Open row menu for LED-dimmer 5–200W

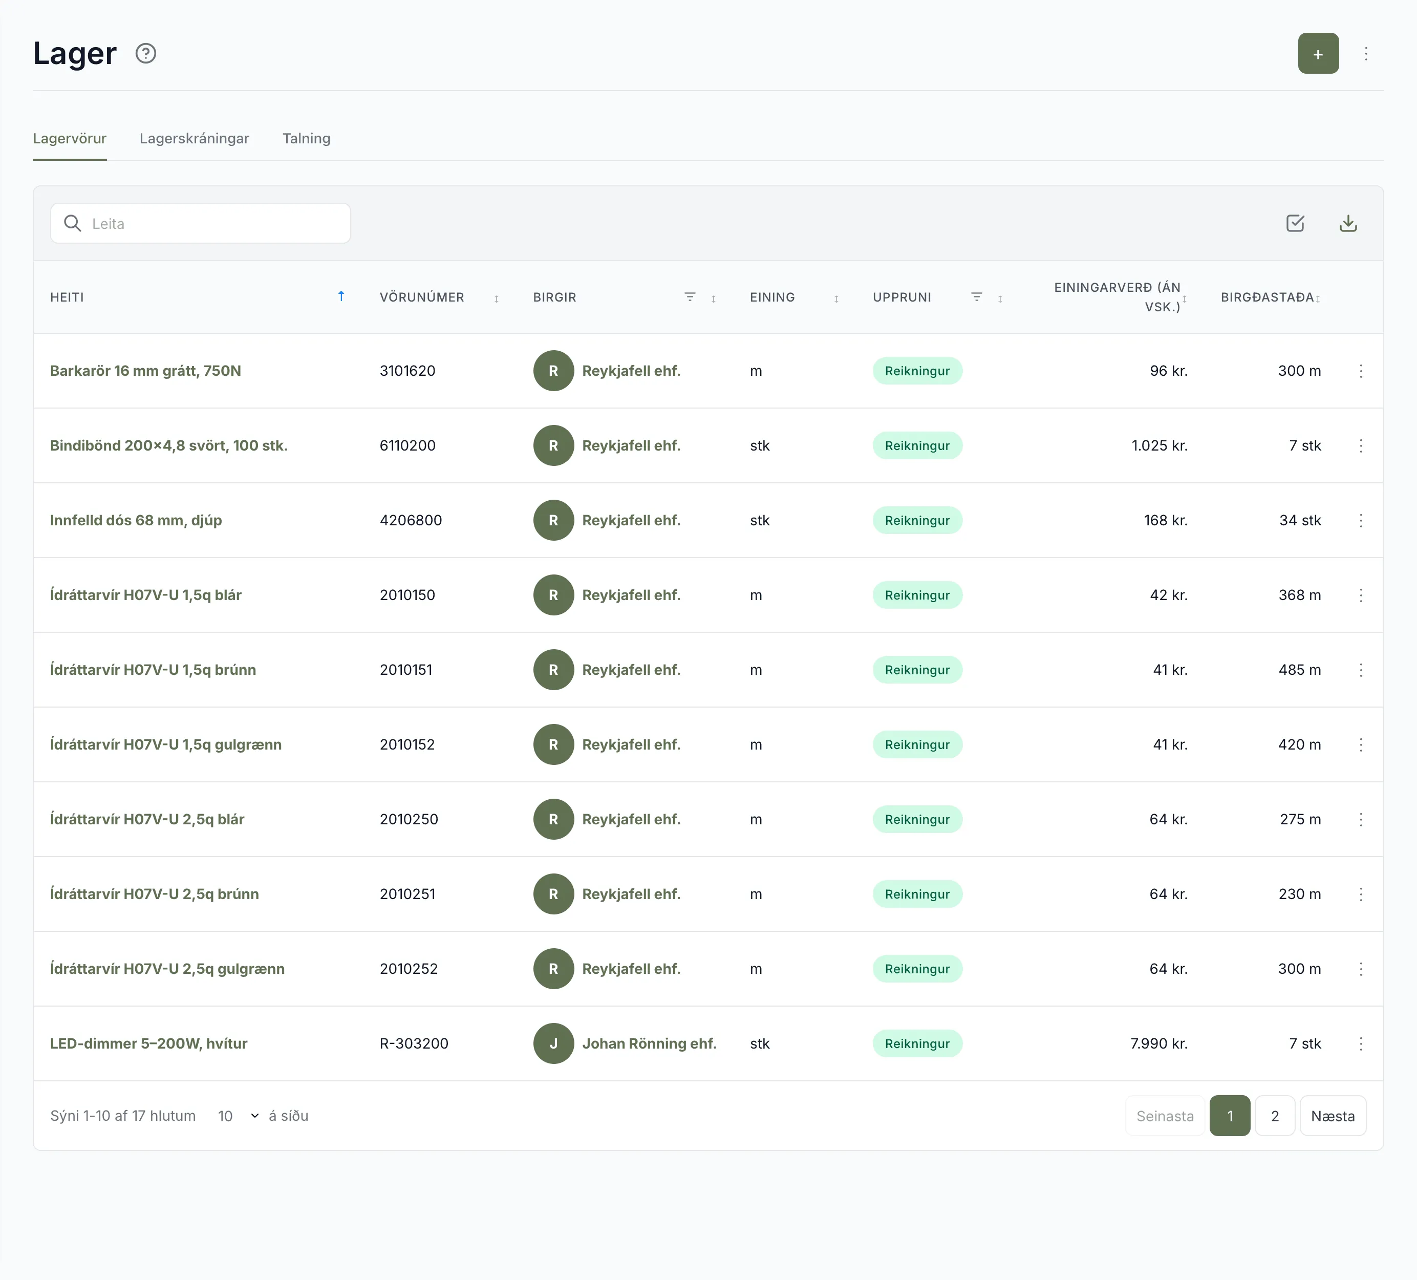pos(1361,1044)
